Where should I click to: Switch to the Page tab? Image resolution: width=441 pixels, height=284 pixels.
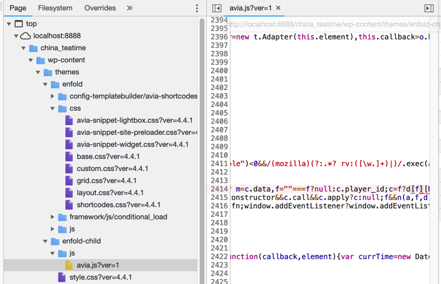click(18, 8)
